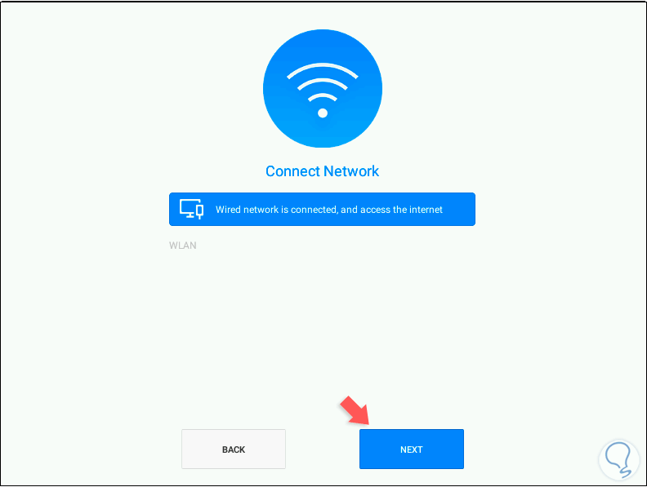
Task: Click the word 'Connect' in the heading
Action: click(293, 171)
